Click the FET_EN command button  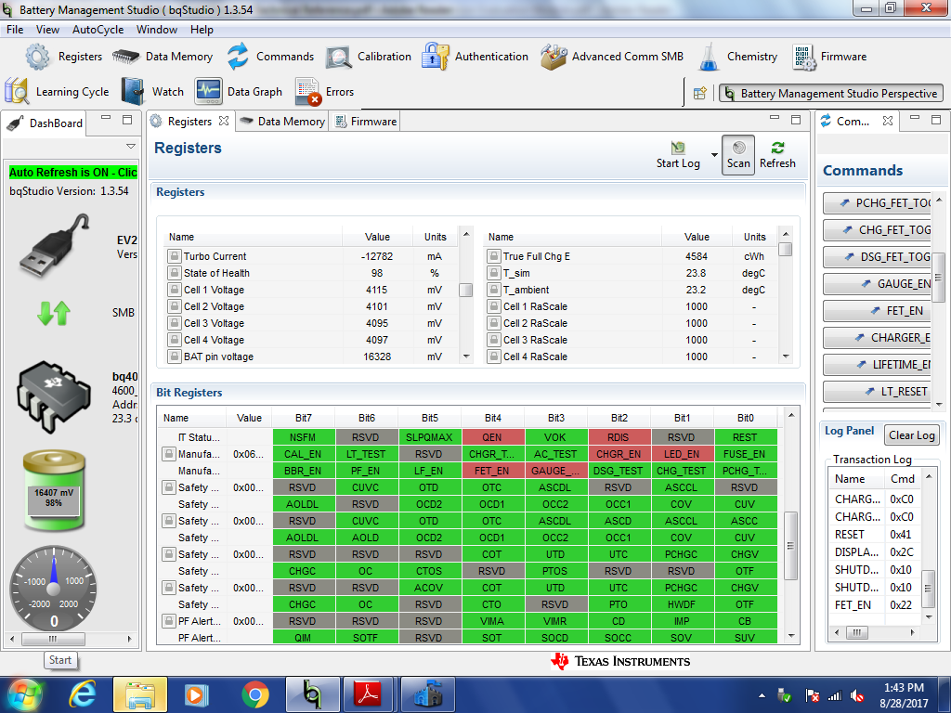point(877,310)
